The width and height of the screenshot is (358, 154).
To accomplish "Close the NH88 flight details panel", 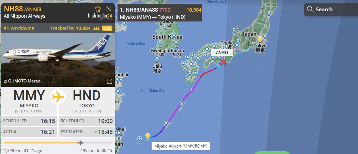I will point(109,9).
